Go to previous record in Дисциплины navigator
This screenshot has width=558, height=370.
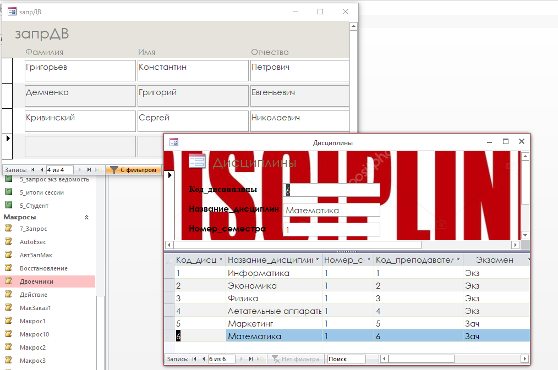coord(203,359)
